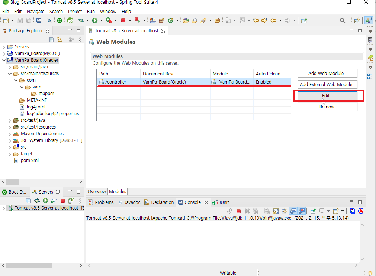Select Tomcat v8.5 Server in Servers view
The image size is (376, 276).
(46, 208)
